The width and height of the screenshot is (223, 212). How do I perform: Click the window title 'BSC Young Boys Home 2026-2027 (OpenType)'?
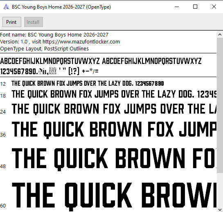[61, 7]
